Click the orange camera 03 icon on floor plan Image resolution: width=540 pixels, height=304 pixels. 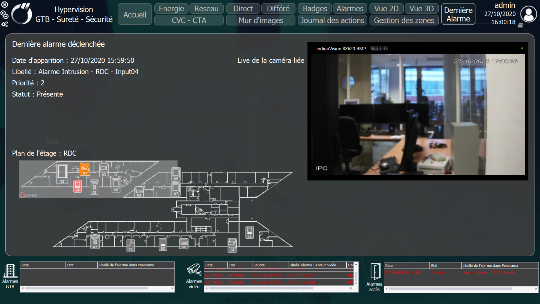[85, 169]
